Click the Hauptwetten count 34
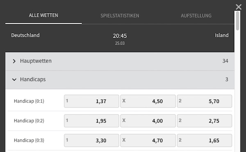246x152 pixels. pos(225,61)
